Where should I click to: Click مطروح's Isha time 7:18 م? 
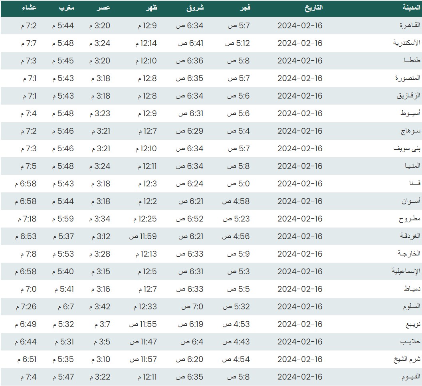(27, 219)
